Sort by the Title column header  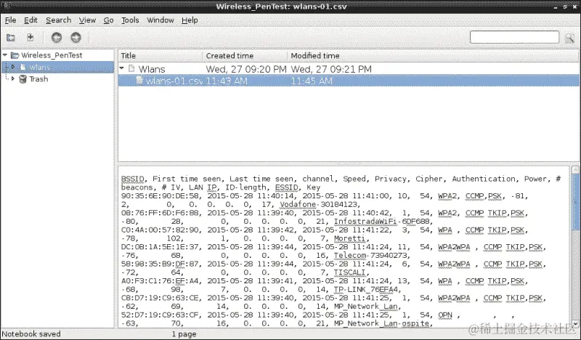tap(161, 56)
